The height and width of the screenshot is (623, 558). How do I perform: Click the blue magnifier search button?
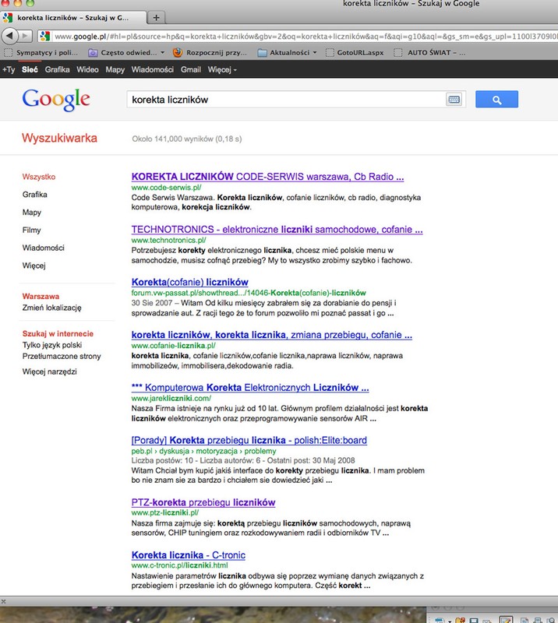496,100
